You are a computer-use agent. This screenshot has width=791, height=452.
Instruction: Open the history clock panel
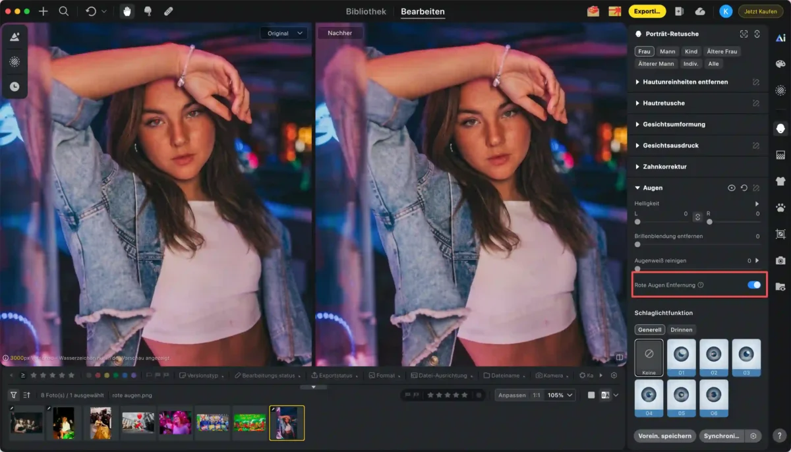click(x=15, y=86)
